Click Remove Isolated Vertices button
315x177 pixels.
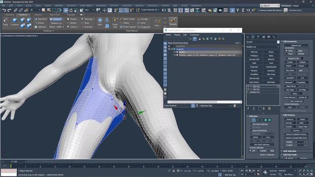point(296,134)
